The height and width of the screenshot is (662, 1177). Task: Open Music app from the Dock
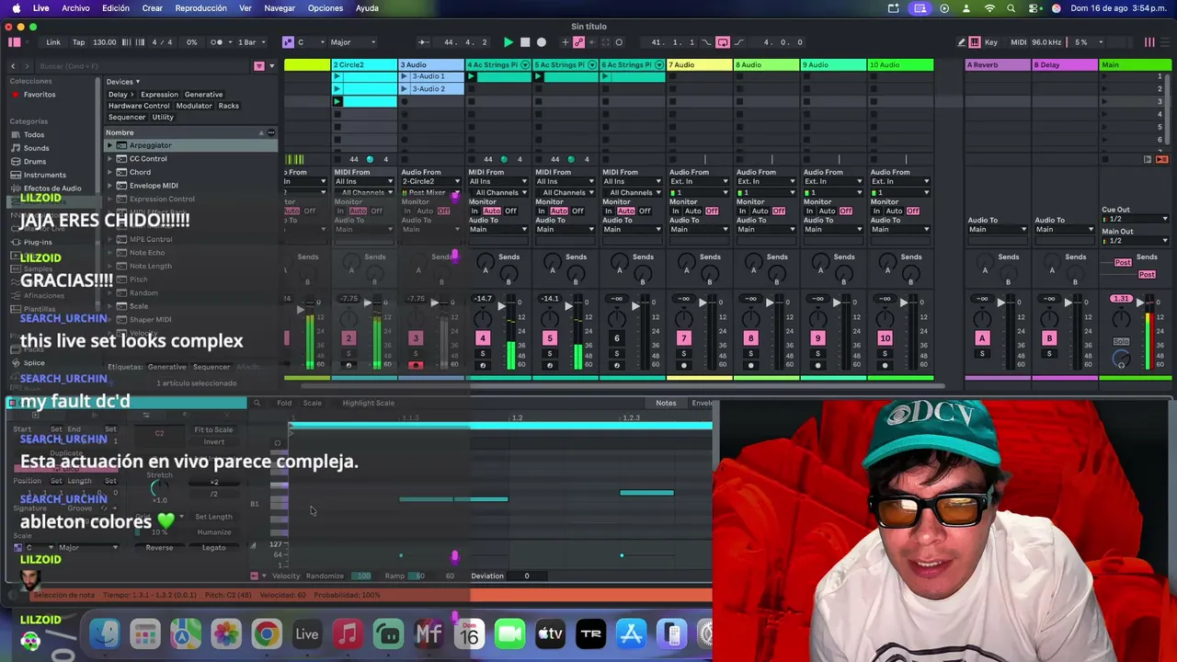[x=348, y=634]
